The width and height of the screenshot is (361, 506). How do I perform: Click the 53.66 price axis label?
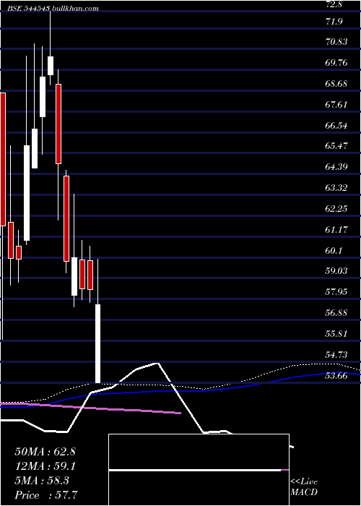(336, 375)
